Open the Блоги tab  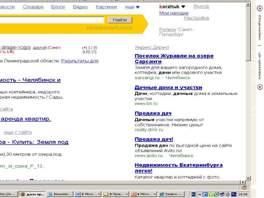click(x=58, y=7)
